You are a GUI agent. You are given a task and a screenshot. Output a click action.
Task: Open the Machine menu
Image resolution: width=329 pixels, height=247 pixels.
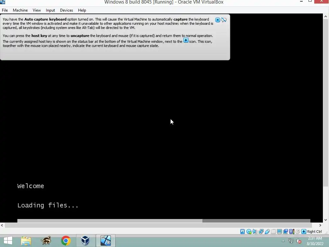click(20, 10)
